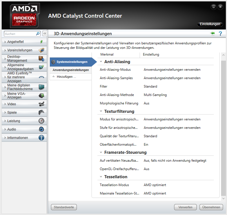This screenshot has width=227, height=215.
Task: Change the Anti-Aliasing-Methode Multi-Sampling value
Action: pyautogui.click(x=155, y=95)
